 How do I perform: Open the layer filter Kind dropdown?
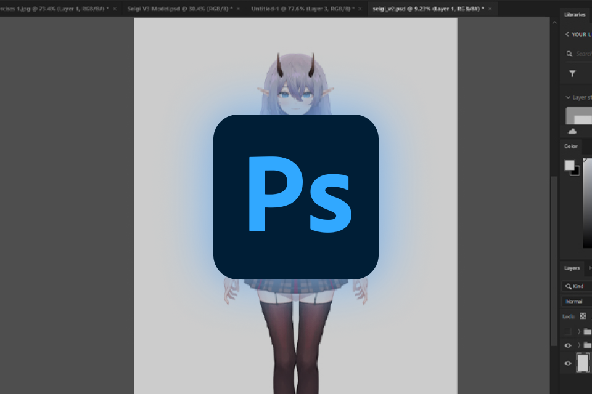point(577,286)
